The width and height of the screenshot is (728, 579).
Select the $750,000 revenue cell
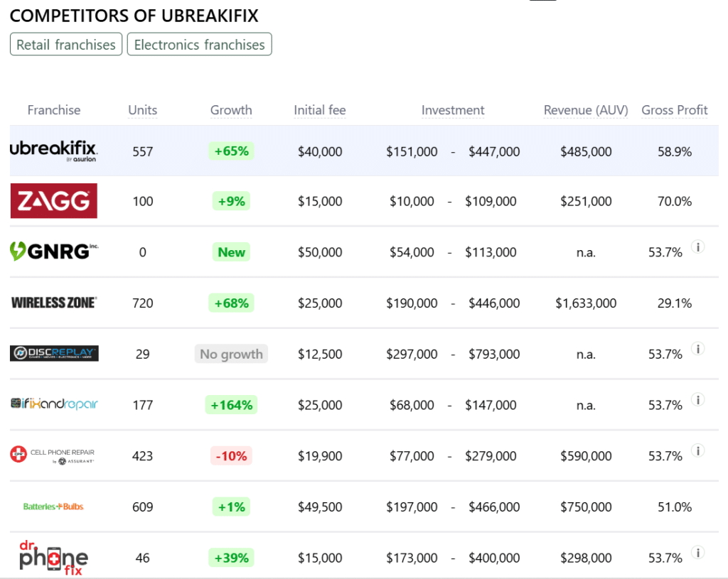point(586,507)
